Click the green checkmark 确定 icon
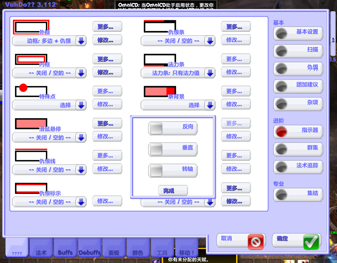The width and height of the screenshot is (337, 263). coord(311,242)
